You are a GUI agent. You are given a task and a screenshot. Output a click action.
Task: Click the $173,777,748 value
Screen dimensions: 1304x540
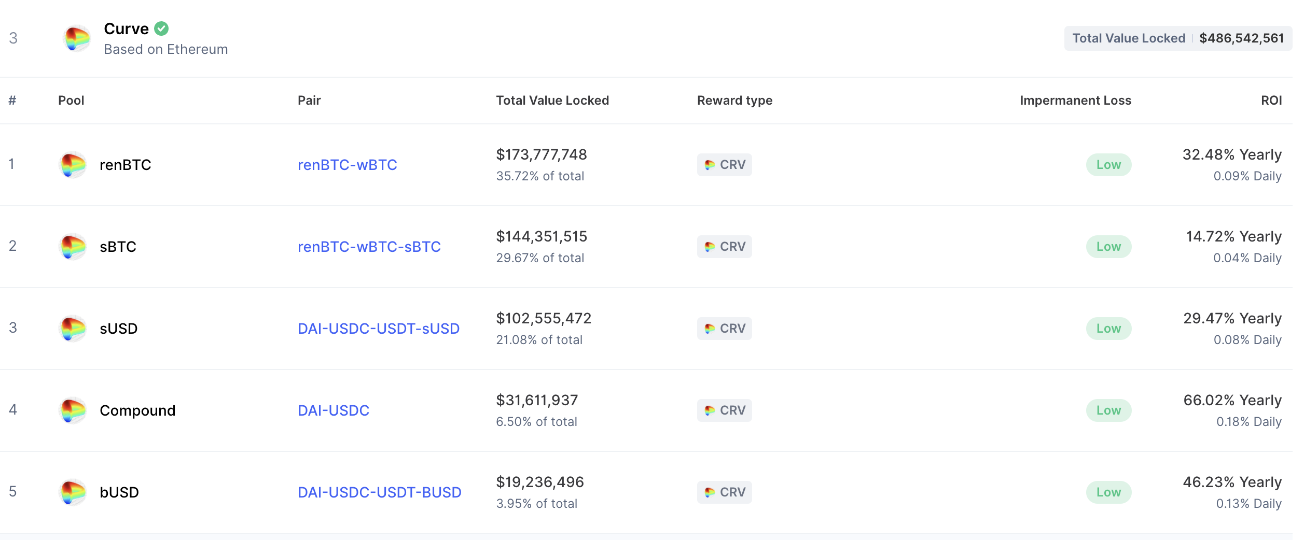coord(542,154)
